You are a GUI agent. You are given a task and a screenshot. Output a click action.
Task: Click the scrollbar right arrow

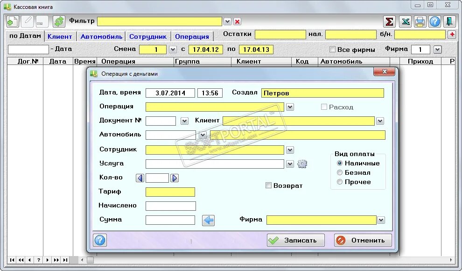click(451, 260)
